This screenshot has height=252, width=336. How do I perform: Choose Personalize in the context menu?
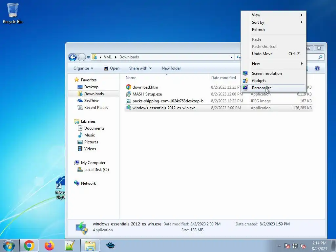273,88
